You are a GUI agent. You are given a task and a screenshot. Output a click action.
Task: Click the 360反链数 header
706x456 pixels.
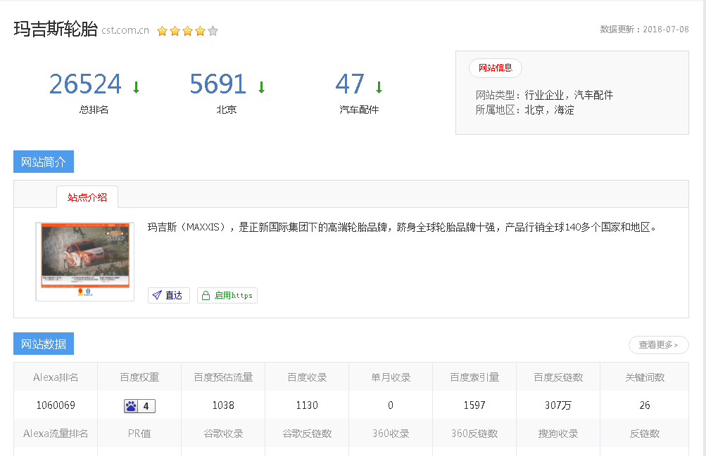coord(474,434)
